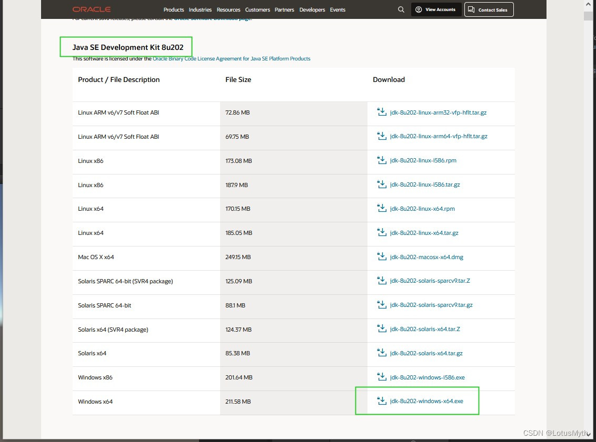The height and width of the screenshot is (442, 596).
Task: Download jdk-8u202-windows-x64.exe link
Action: [426, 401]
